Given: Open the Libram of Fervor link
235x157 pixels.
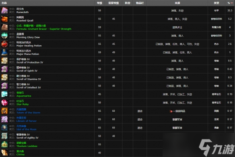Looking at the screenshot, I should point(27,121).
